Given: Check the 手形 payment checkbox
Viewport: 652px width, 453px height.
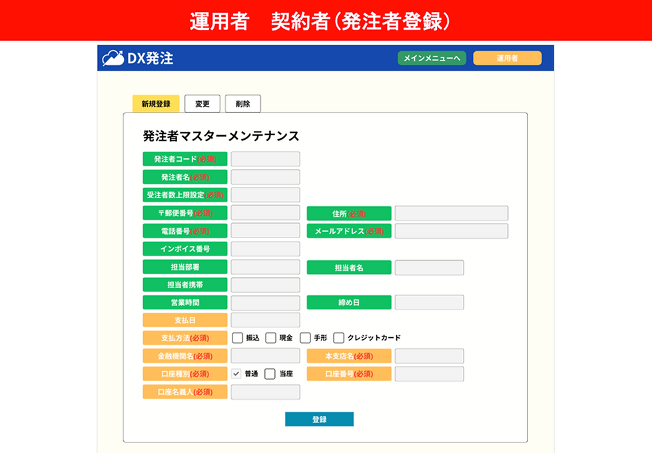Looking at the screenshot, I should pos(305,338).
